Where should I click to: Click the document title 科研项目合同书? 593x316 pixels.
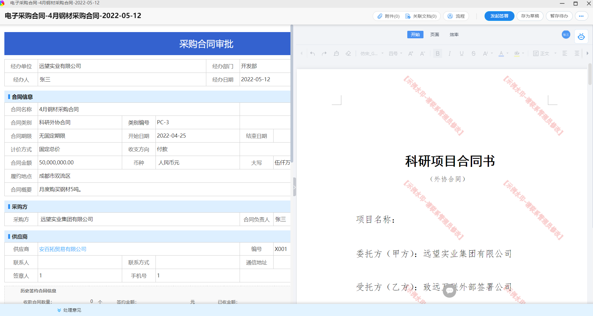pyautogui.click(x=450, y=161)
